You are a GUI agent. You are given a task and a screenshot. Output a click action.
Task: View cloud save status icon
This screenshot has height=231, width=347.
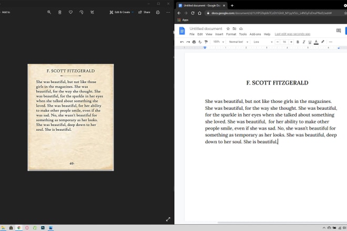241,28
